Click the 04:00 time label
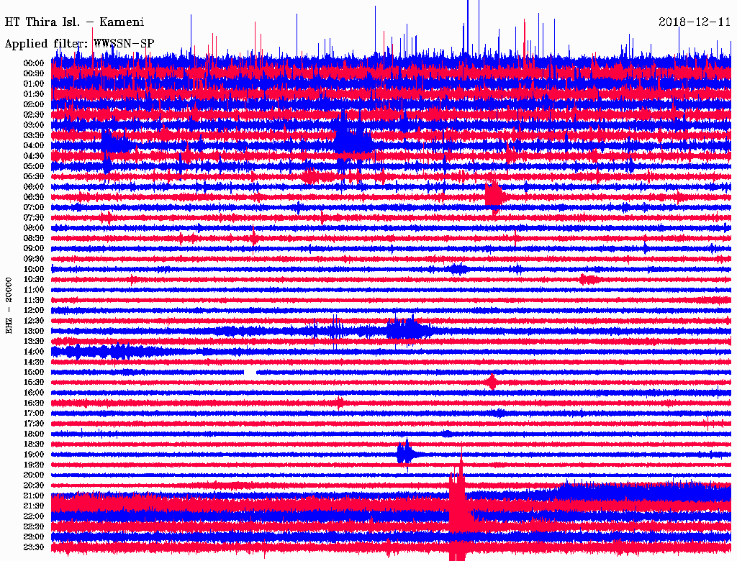This screenshot has width=737, height=561. [34, 146]
